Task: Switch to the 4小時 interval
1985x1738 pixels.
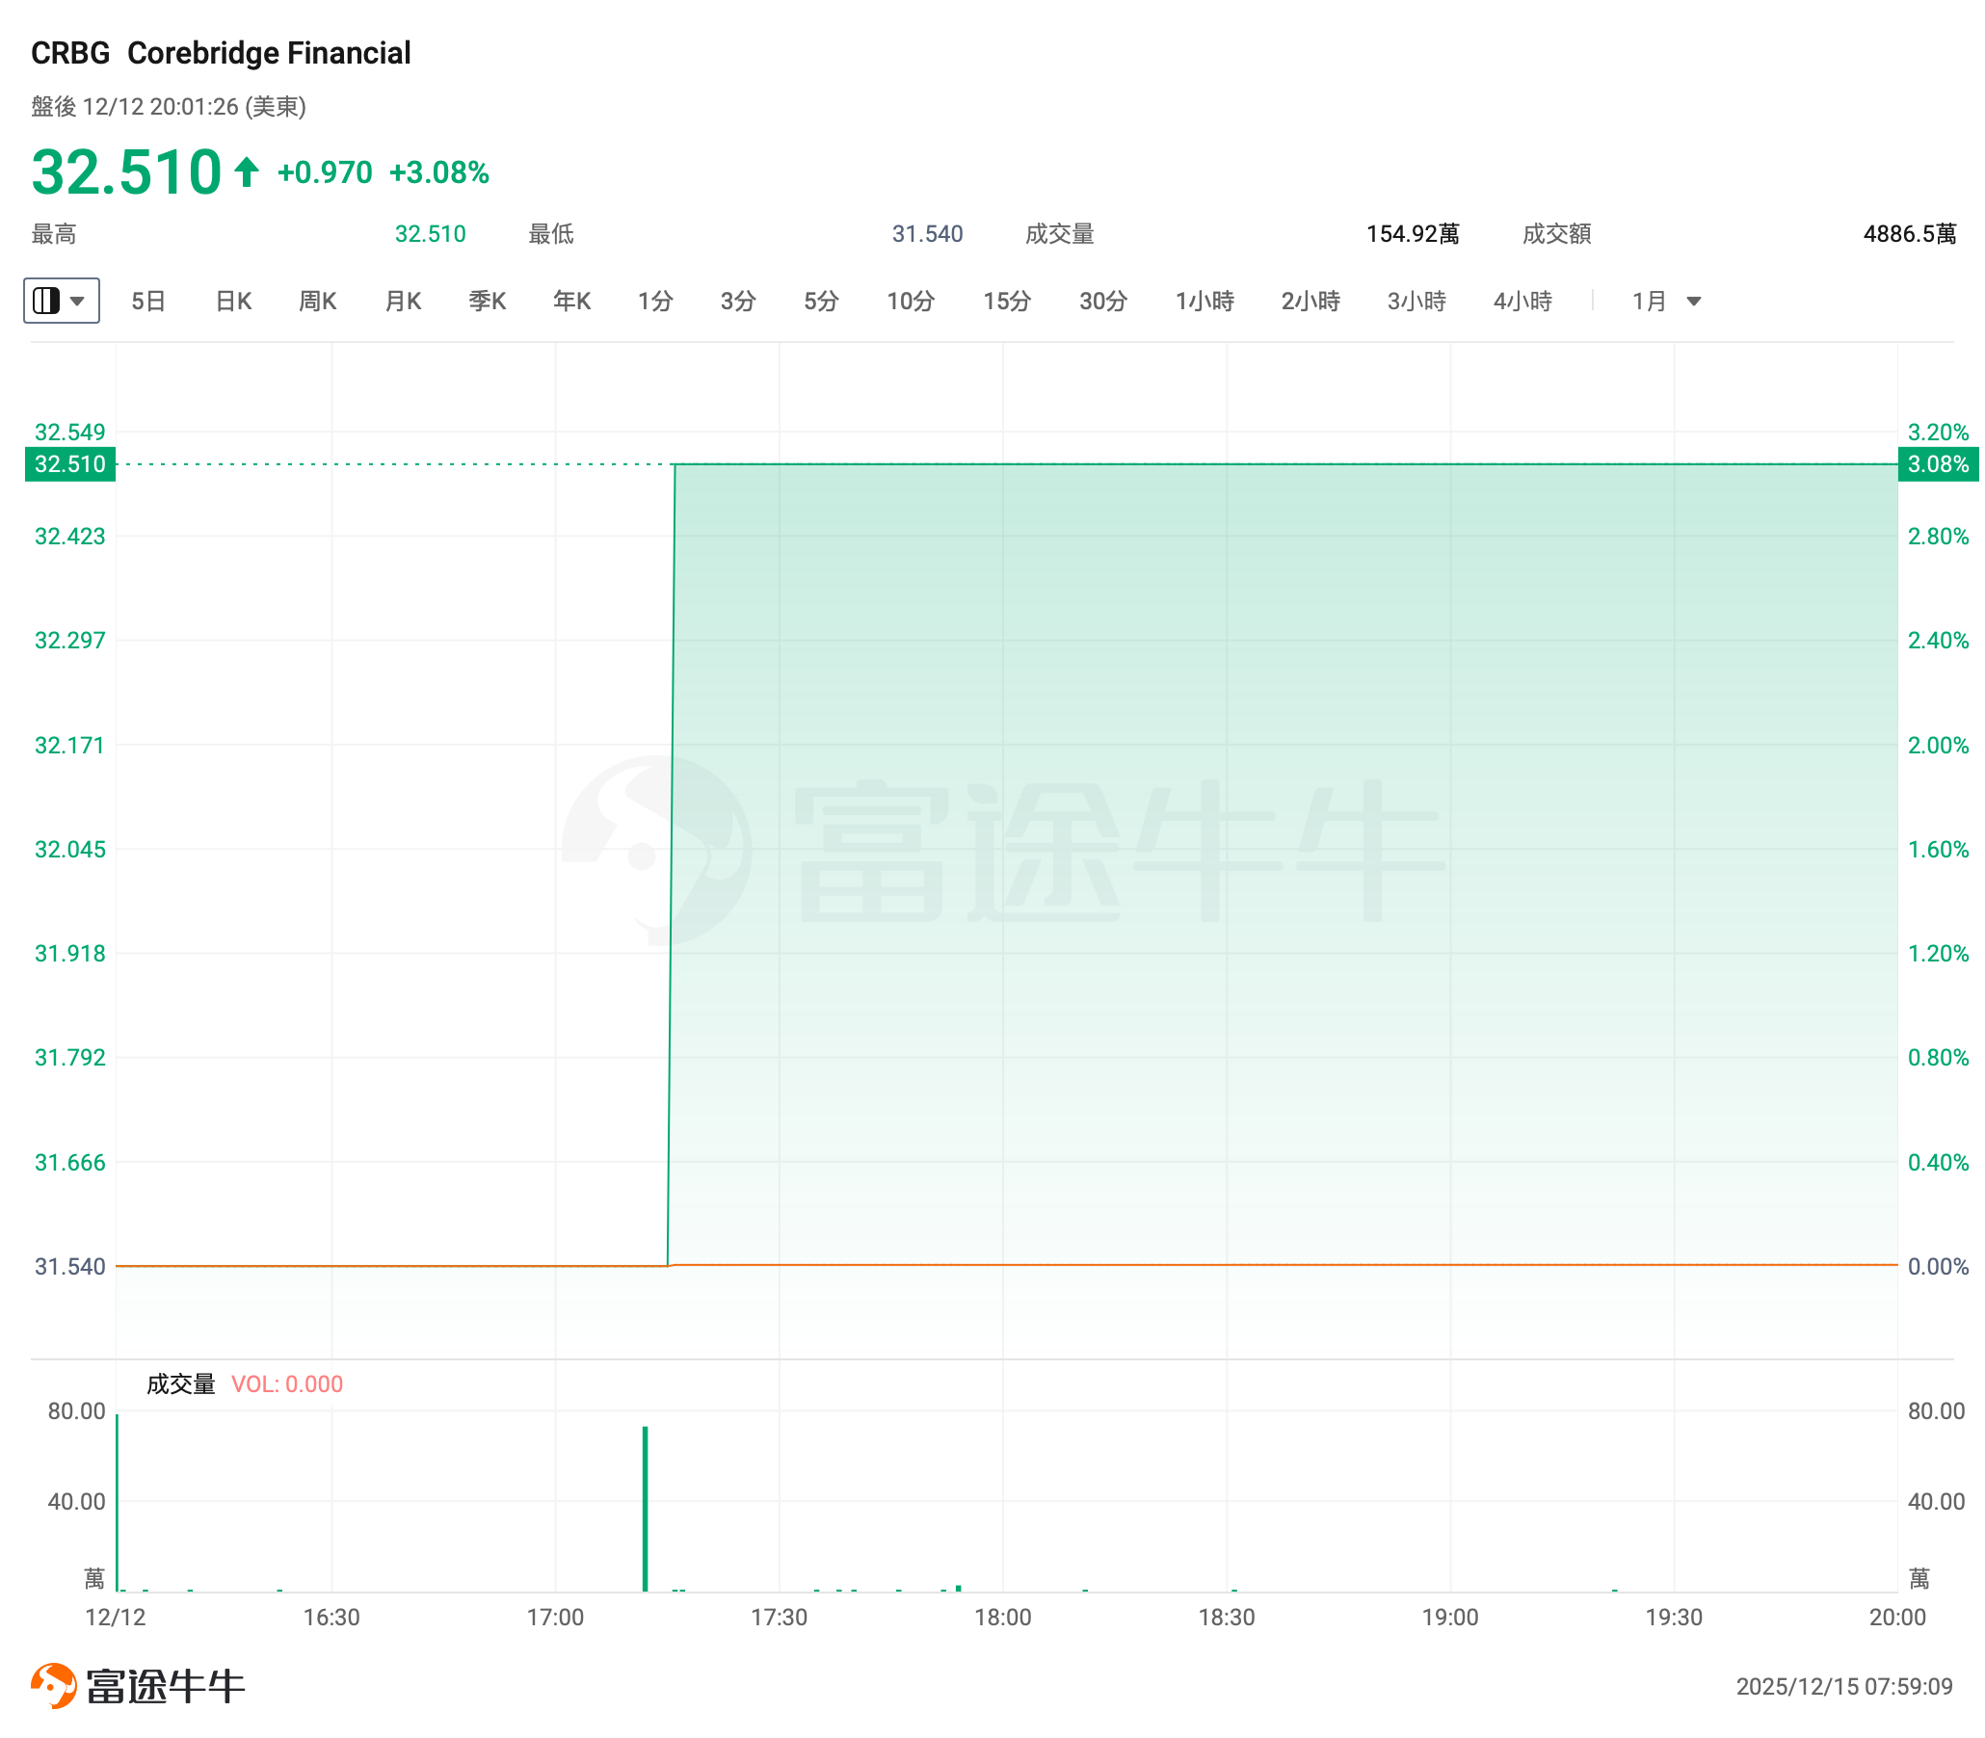Action: (1522, 301)
